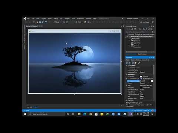Click the Visual Studio logo icon

[25, 18]
